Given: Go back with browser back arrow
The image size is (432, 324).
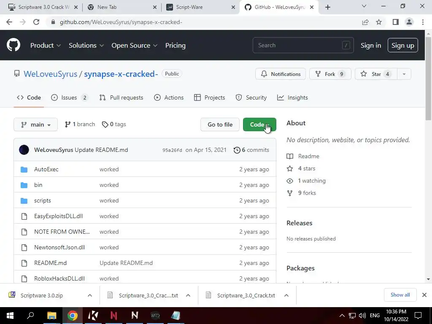Looking at the screenshot, I should pyautogui.click(x=9, y=22).
